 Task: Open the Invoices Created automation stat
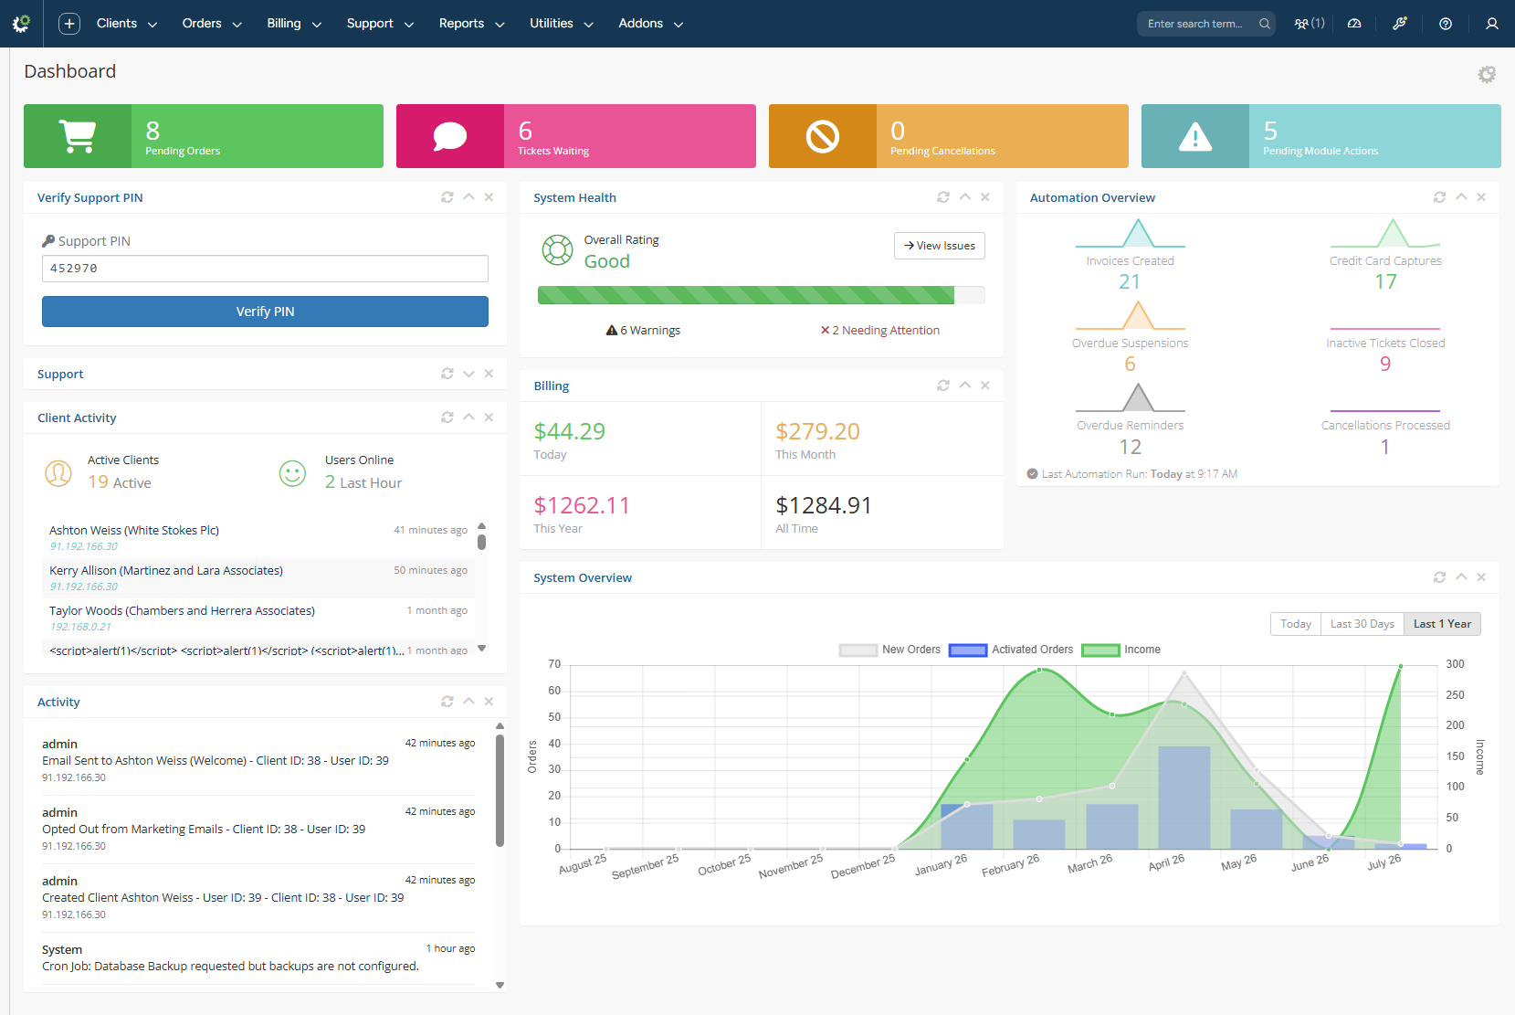tap(1130, 256)
